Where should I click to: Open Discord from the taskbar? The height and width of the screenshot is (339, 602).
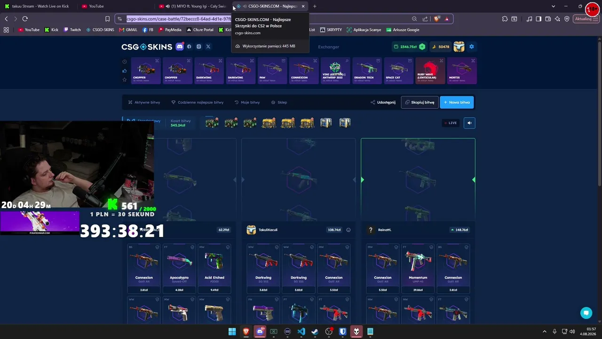[x=260, y=331]
